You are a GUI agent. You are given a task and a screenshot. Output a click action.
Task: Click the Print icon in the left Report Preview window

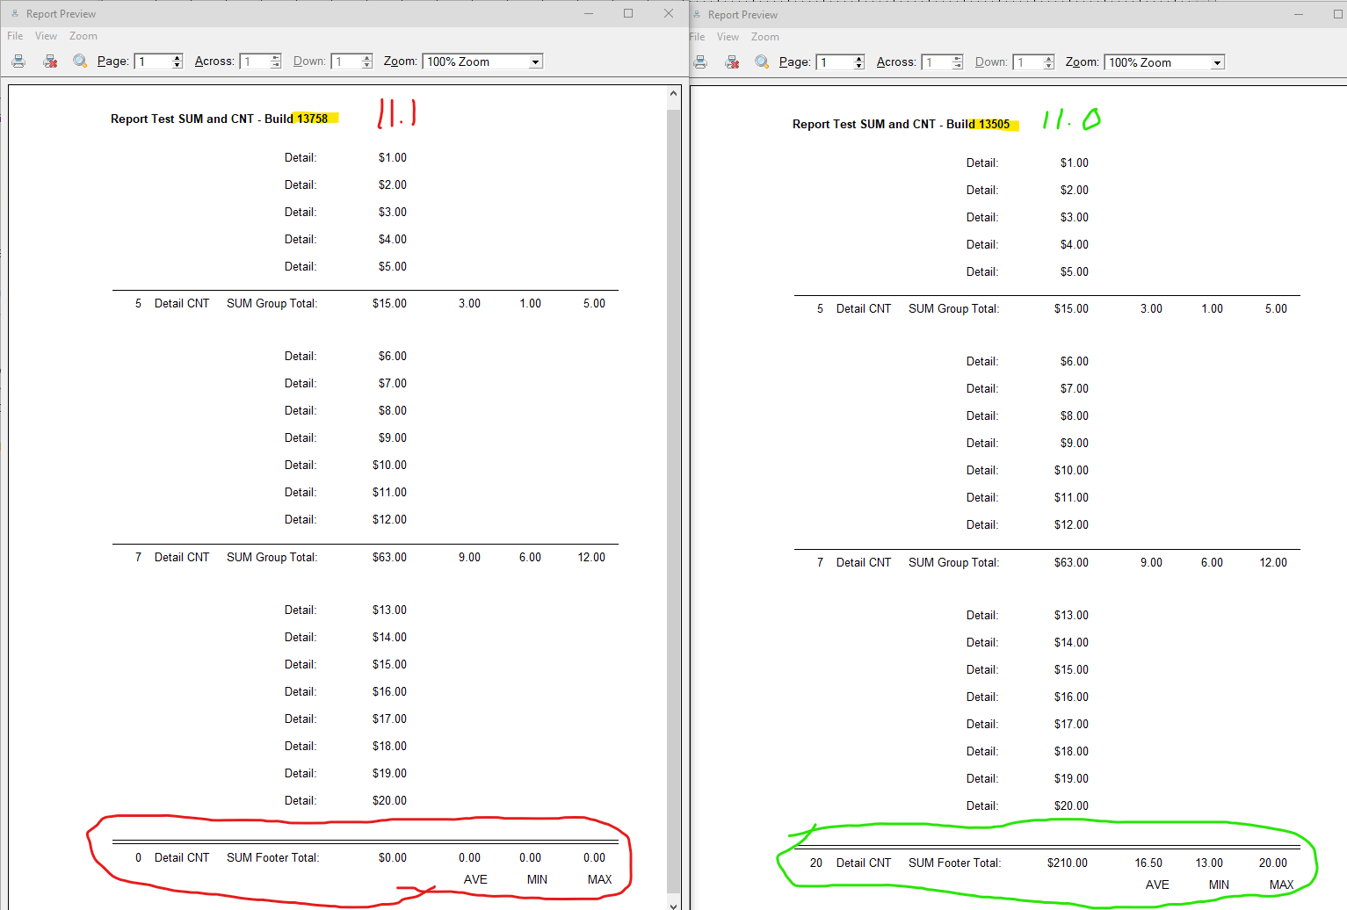click(18, 61)
